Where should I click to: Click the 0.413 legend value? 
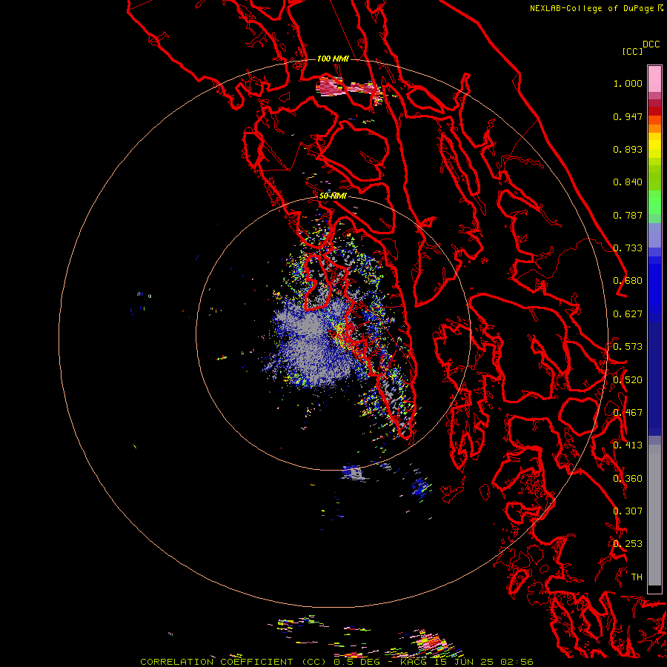[x=628, y=445]
